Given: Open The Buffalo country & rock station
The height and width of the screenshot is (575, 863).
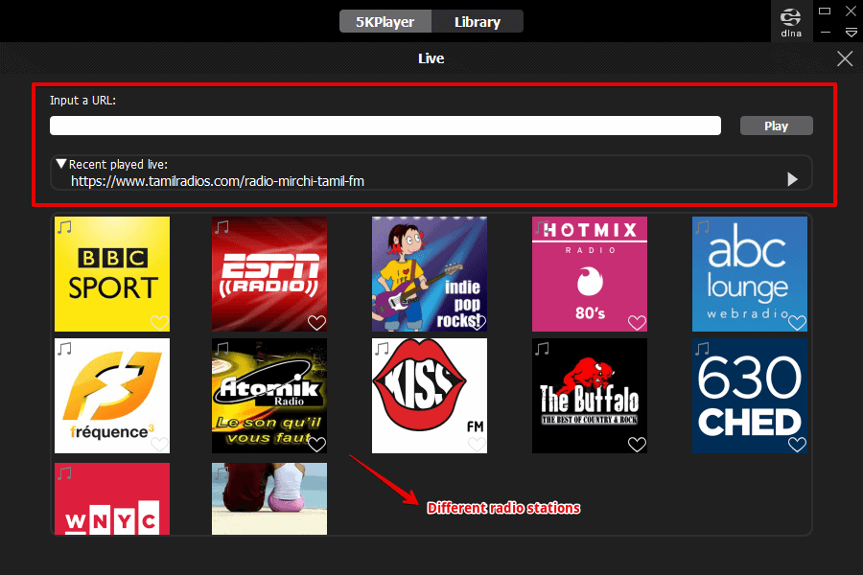Looking at the screenshot, I should (x=590, y=396).
